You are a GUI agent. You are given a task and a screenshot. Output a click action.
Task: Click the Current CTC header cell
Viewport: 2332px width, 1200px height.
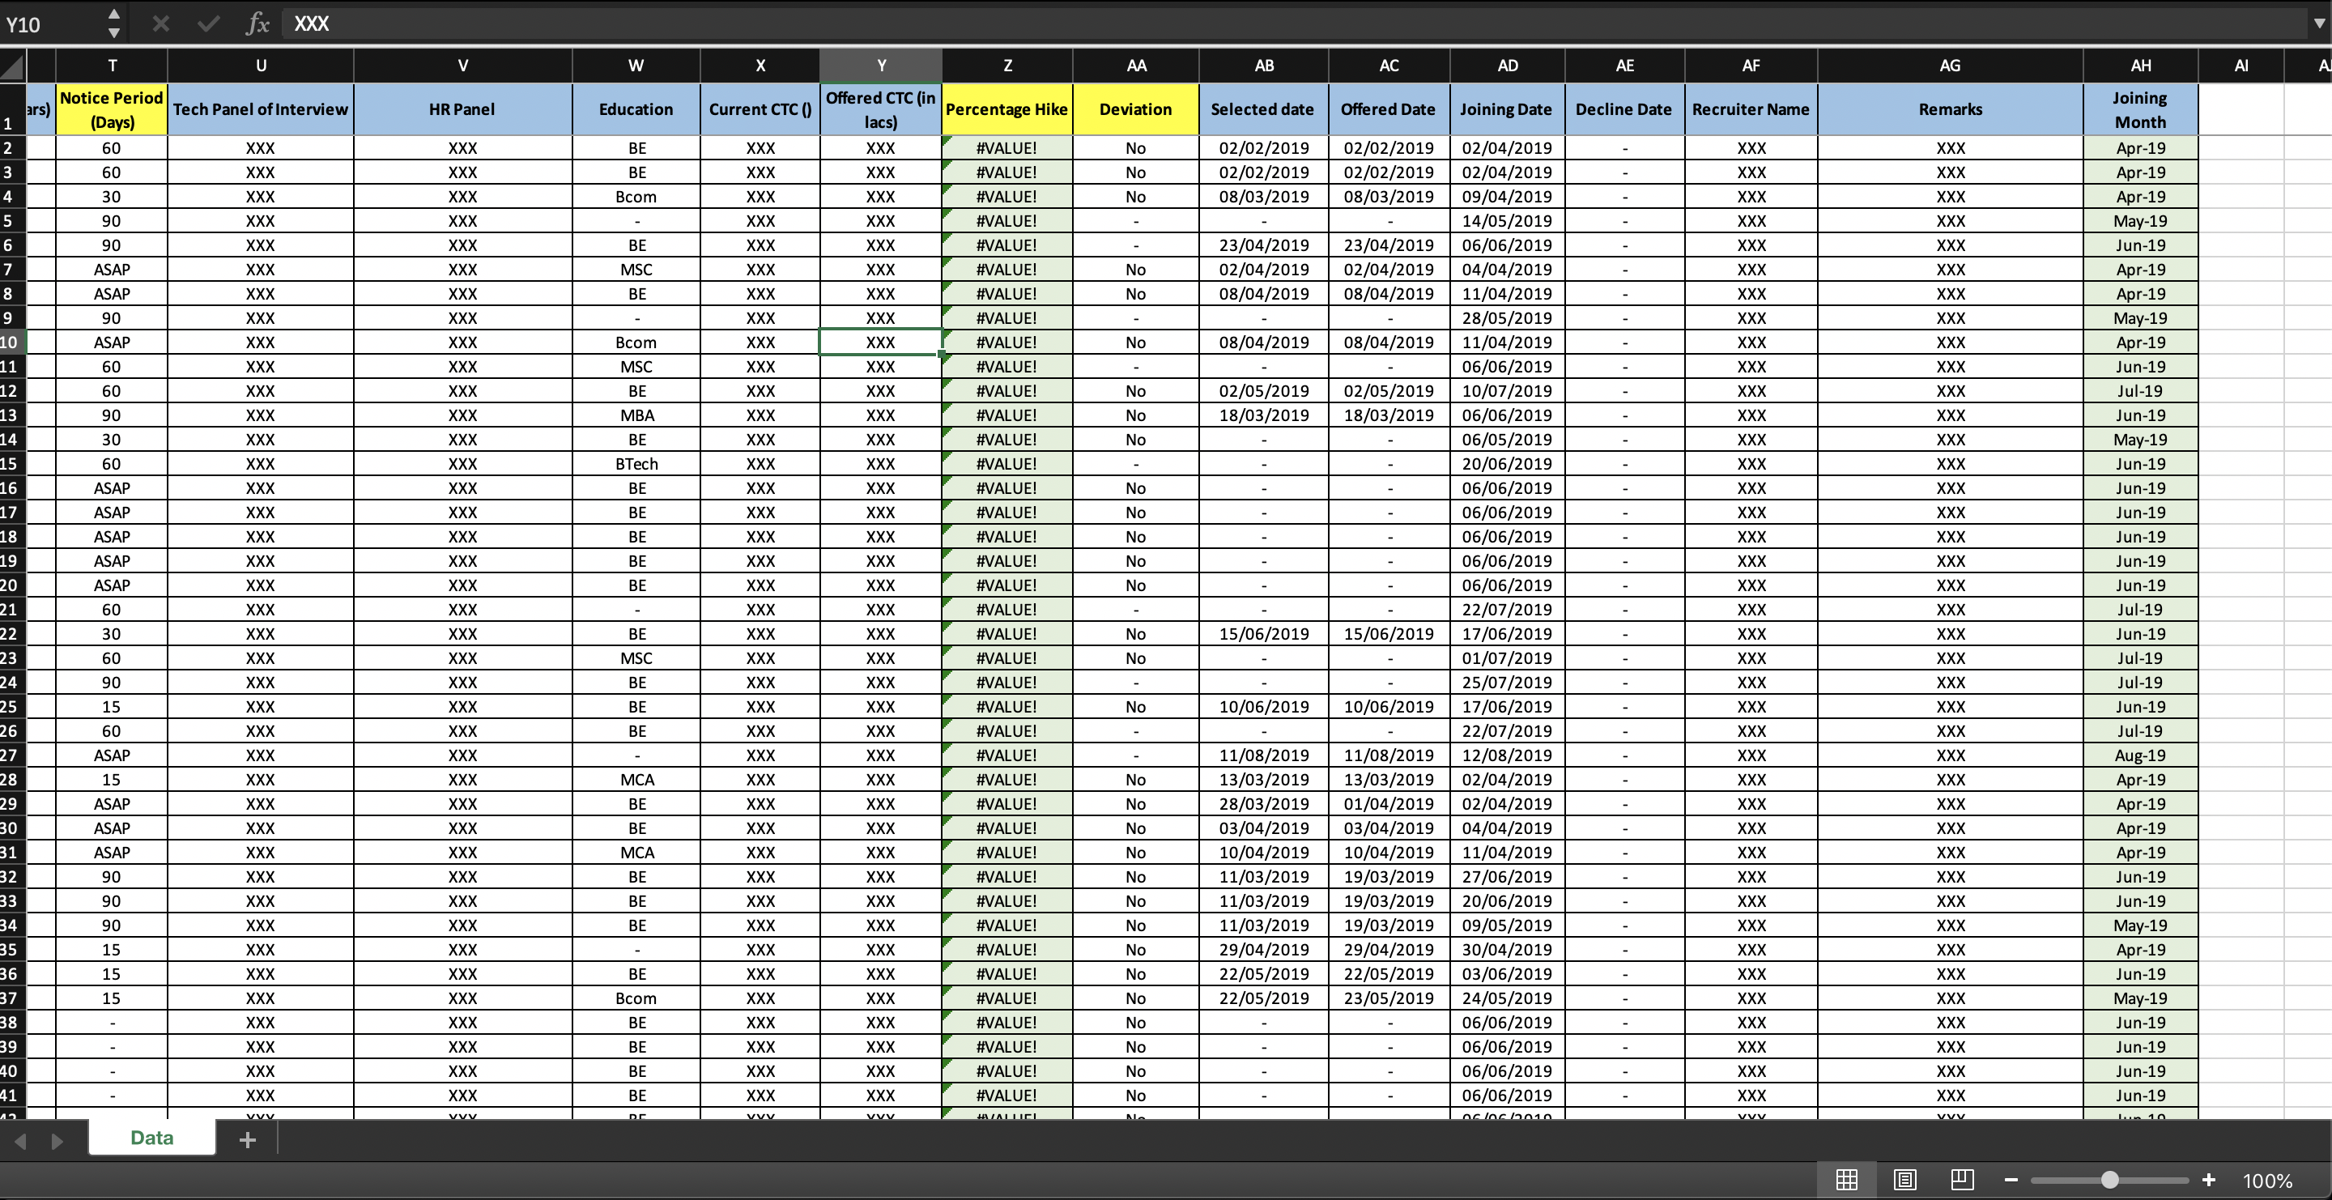coord(760,109)
